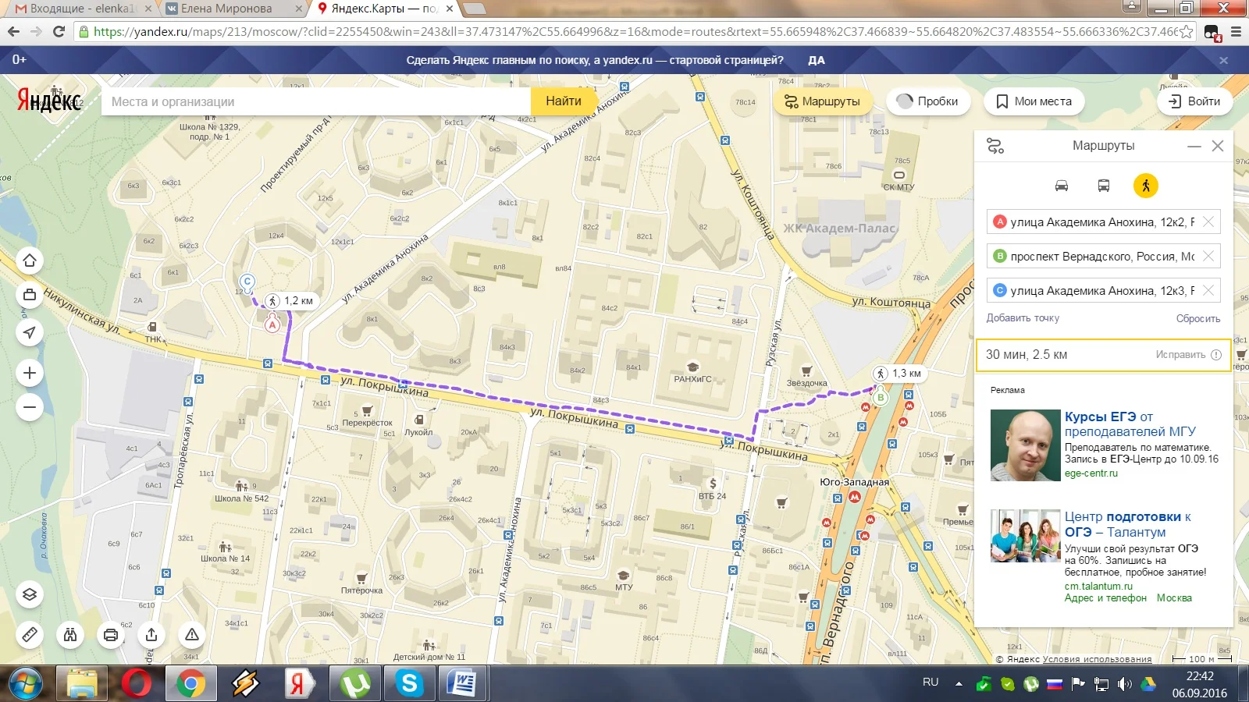This screenshot has width=1249, height=702.
Task: Click ДА to set Yandex as homepage
Action: tap(817, 60)
